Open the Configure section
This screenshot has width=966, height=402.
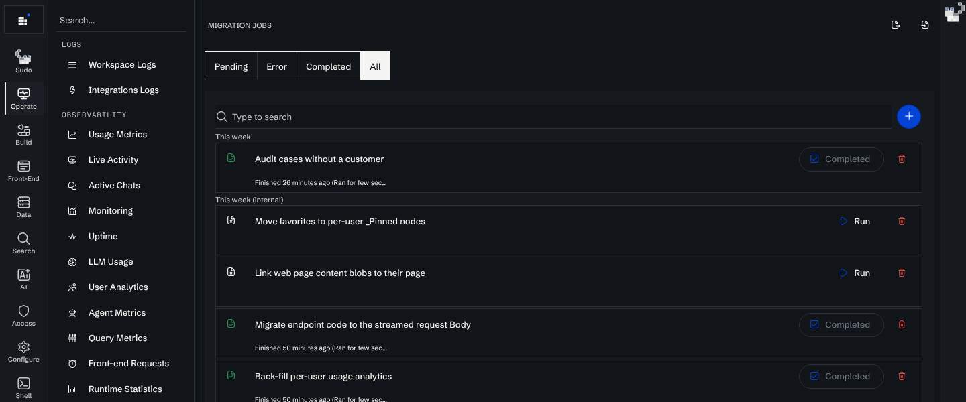point(23,352)
